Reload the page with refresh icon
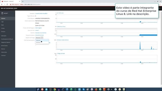162x91 pixels. [x=7, y=5]
